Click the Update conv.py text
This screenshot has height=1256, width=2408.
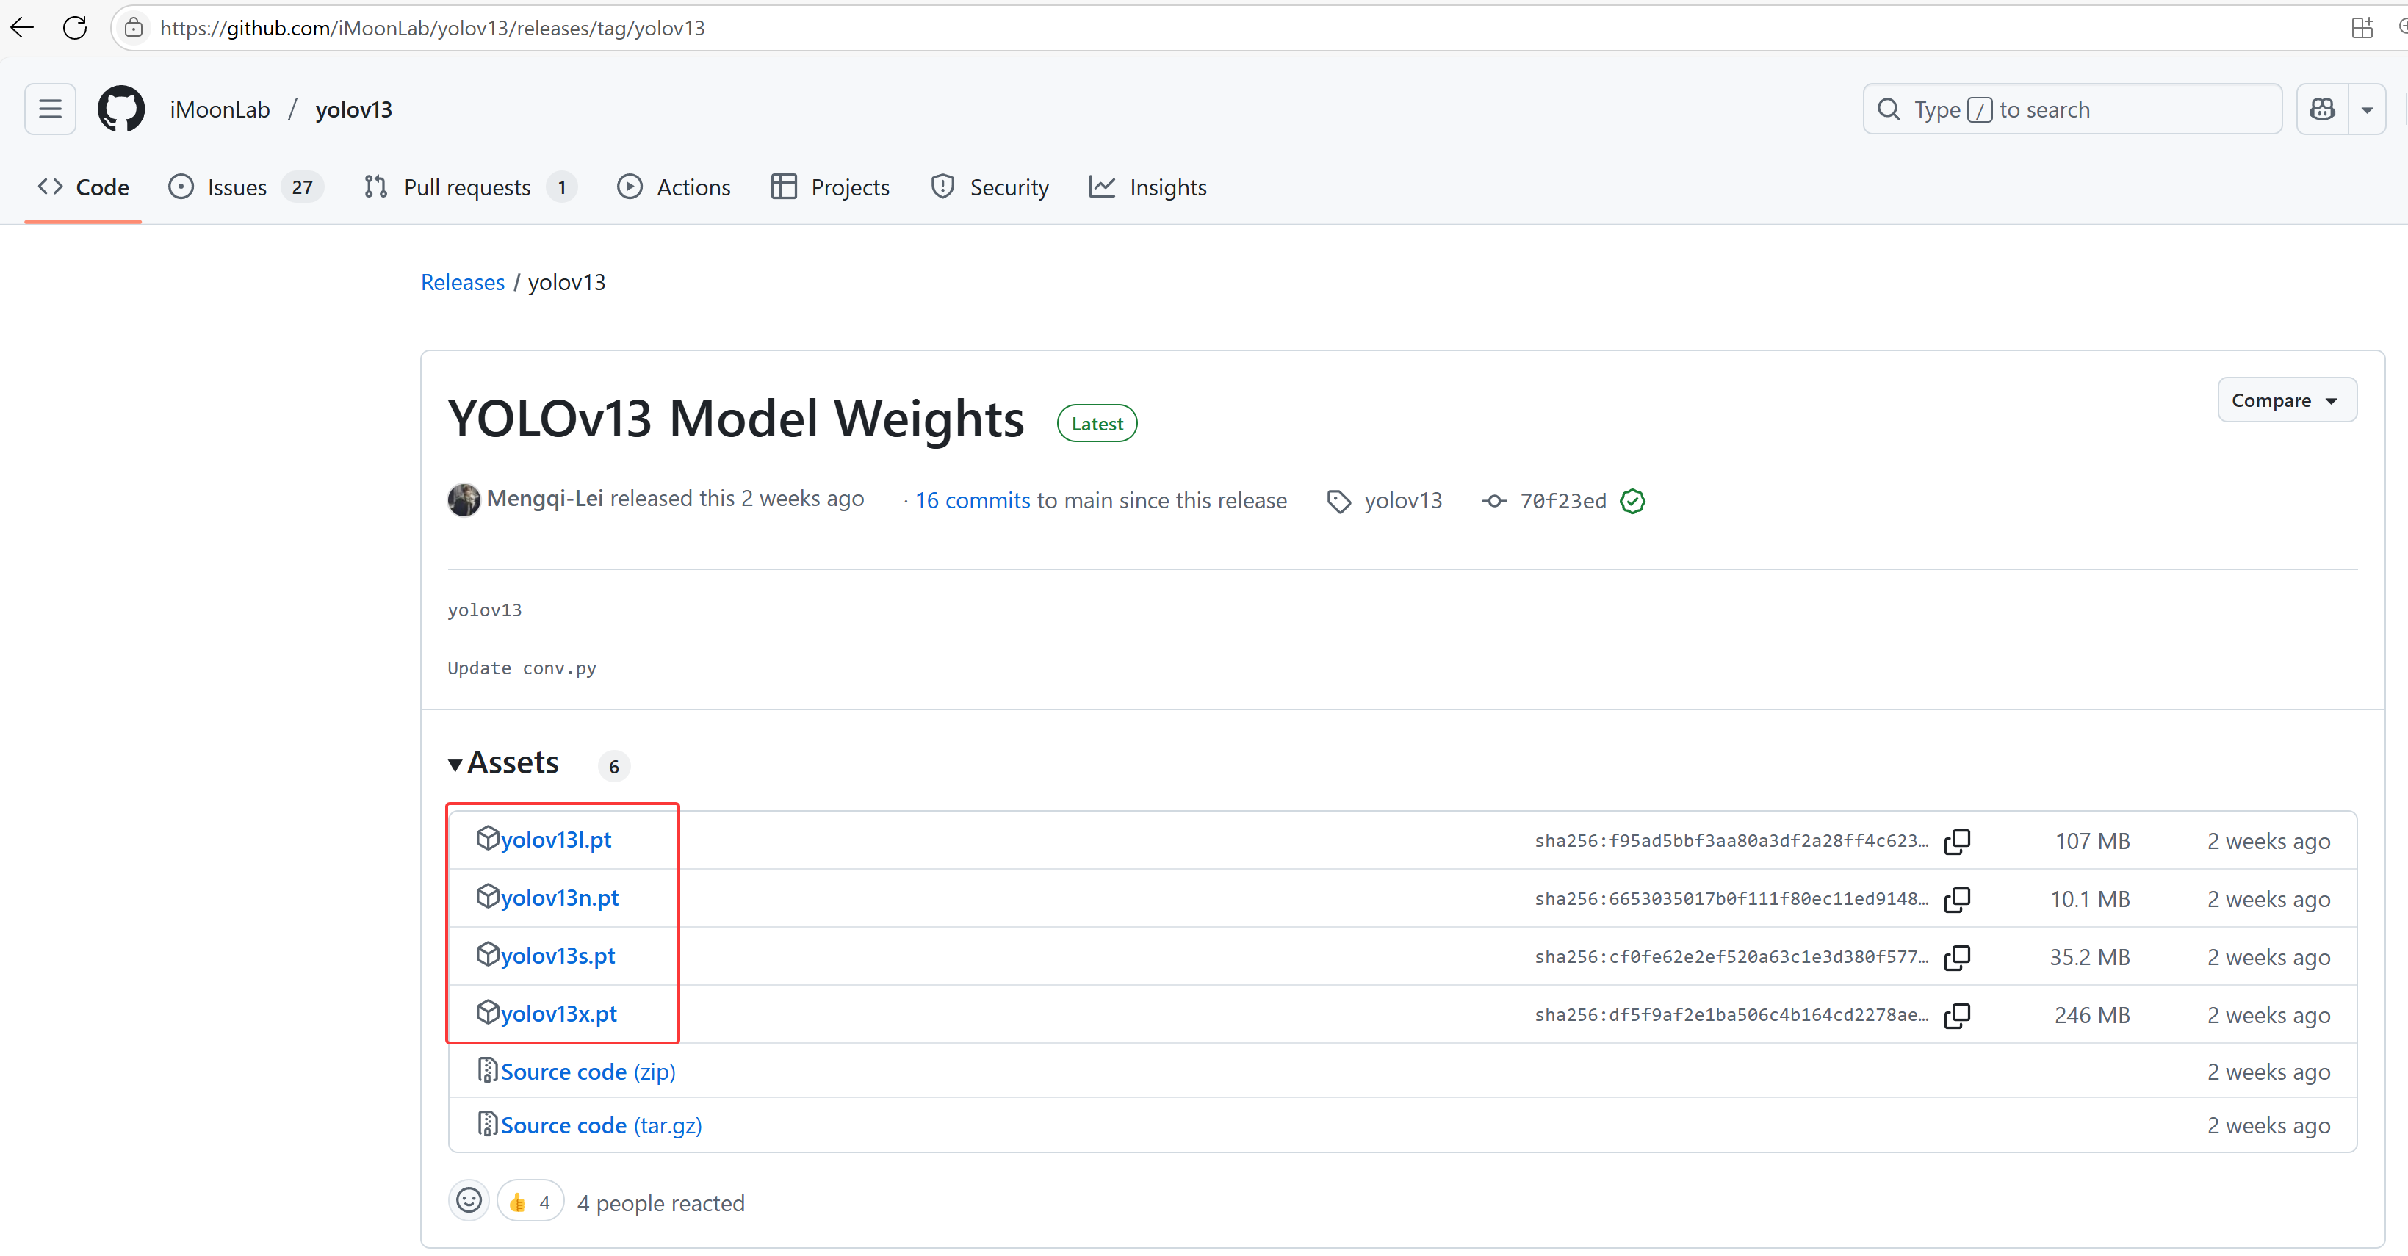pyautogui.click(x=522, y=668)
